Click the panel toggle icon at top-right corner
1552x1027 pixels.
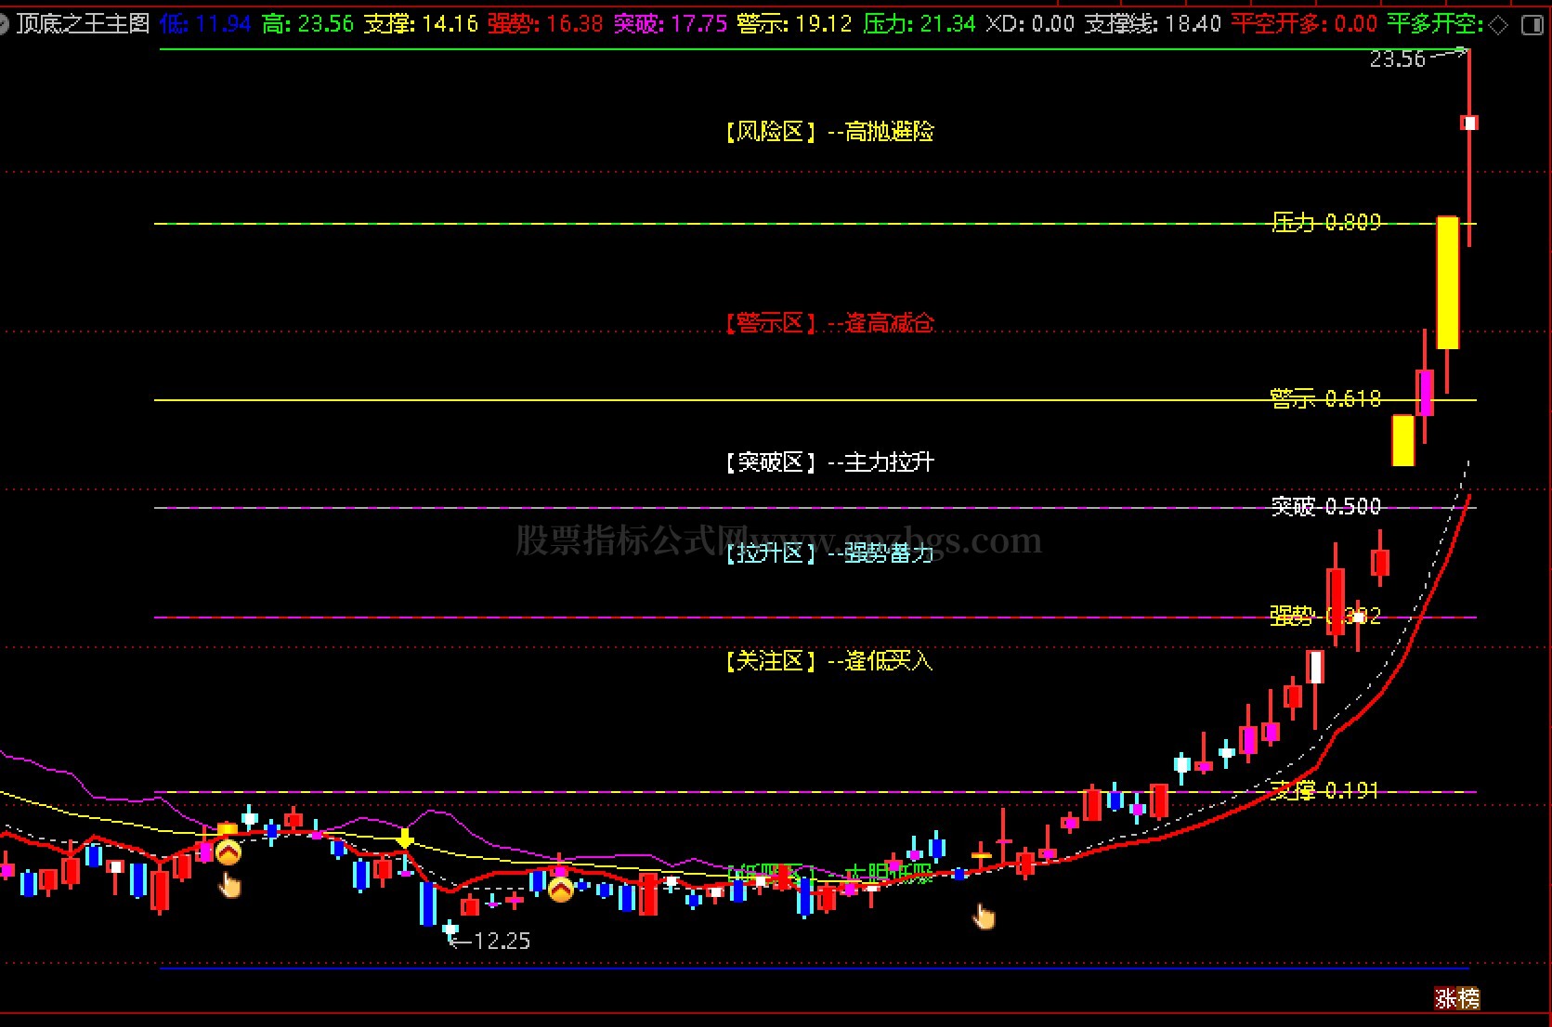pyautogui.click(x=1532, y=25)
